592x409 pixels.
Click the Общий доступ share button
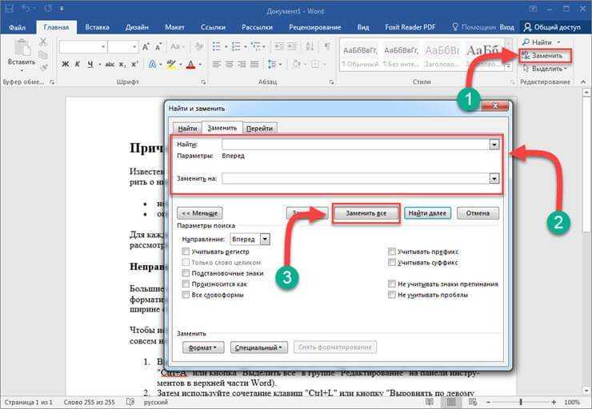[x=552, y=27]
